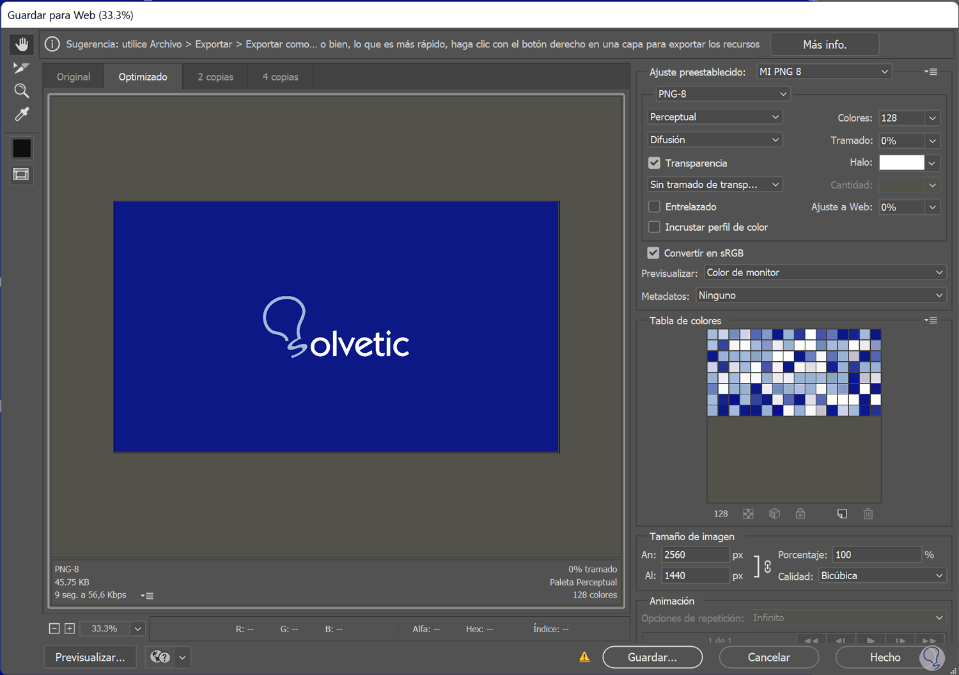The height and width of the screenshot is (675, 959).
Task: Switch to the Original tab
Action: [x=74, y=77]
